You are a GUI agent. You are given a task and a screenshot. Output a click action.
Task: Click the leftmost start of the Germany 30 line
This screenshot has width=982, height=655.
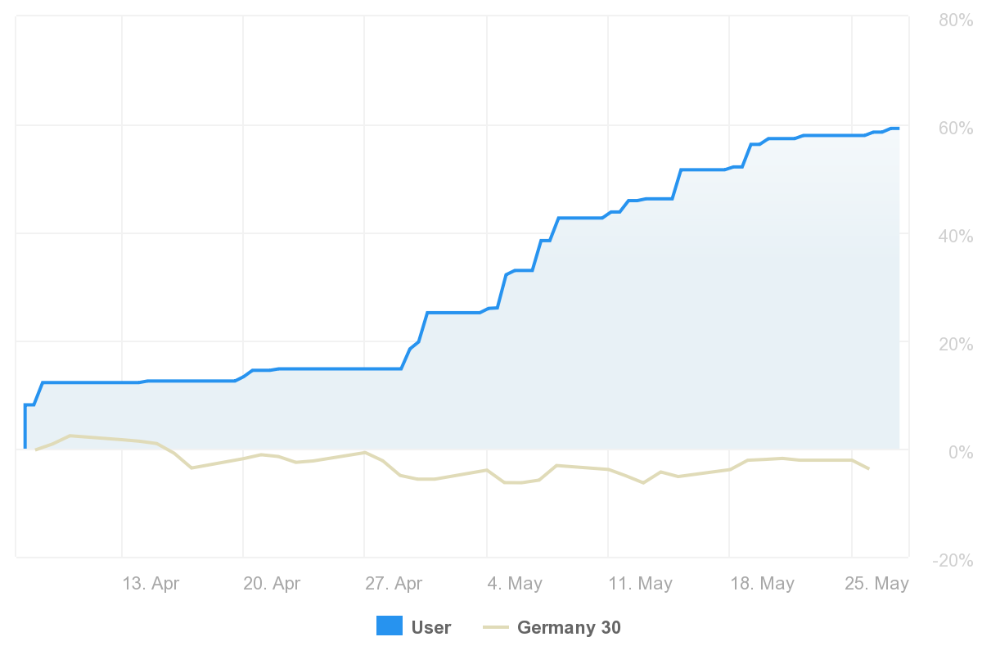click(36, 449)
